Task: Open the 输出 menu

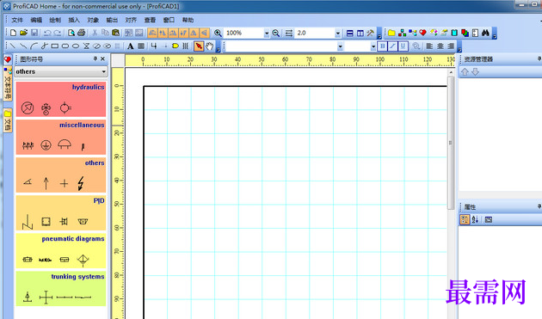Action: click(x=112, y=20)
